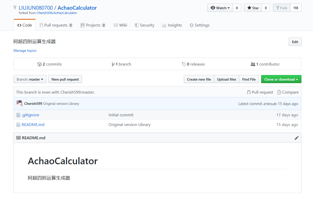View the 1 contributor page
The height and width of the screenshot is (203, 313).
pyautogui.click(x=265, y=64)
